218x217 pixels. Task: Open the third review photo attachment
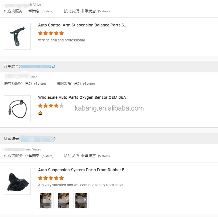(x=81, y=200)
